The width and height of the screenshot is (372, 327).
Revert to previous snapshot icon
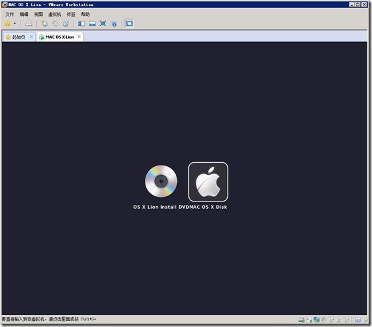(x=55, y=23)
